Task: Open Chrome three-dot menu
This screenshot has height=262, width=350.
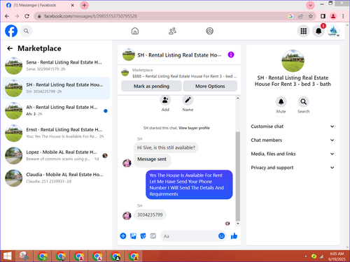Action: coord(343,16)
